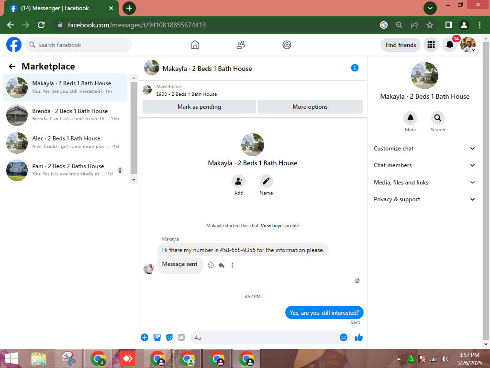The width and height of the screenshot is (490, 368).
Task: Choose a GIF icon
Action: click(181, 337)
